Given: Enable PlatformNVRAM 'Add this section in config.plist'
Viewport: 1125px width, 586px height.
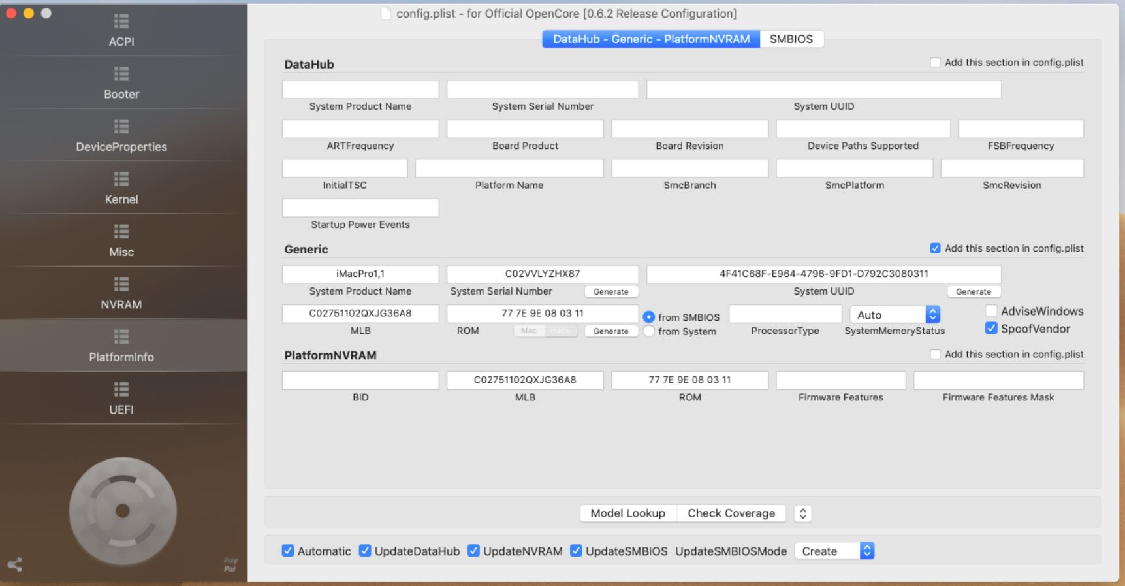Looking at the screenshot, I should click(x=935, y=354).
